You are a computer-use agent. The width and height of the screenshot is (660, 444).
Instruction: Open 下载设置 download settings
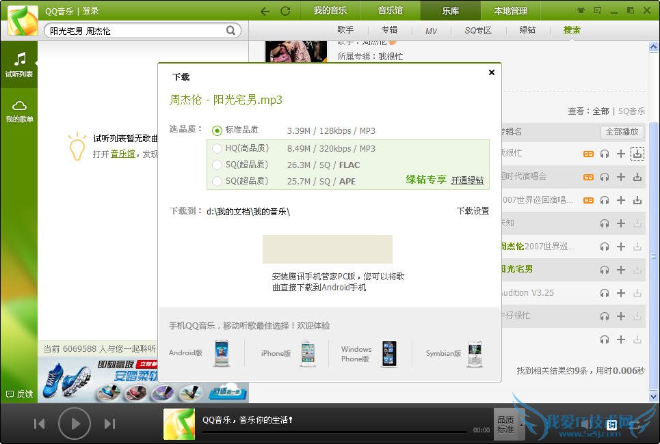[x=473, y=211]
